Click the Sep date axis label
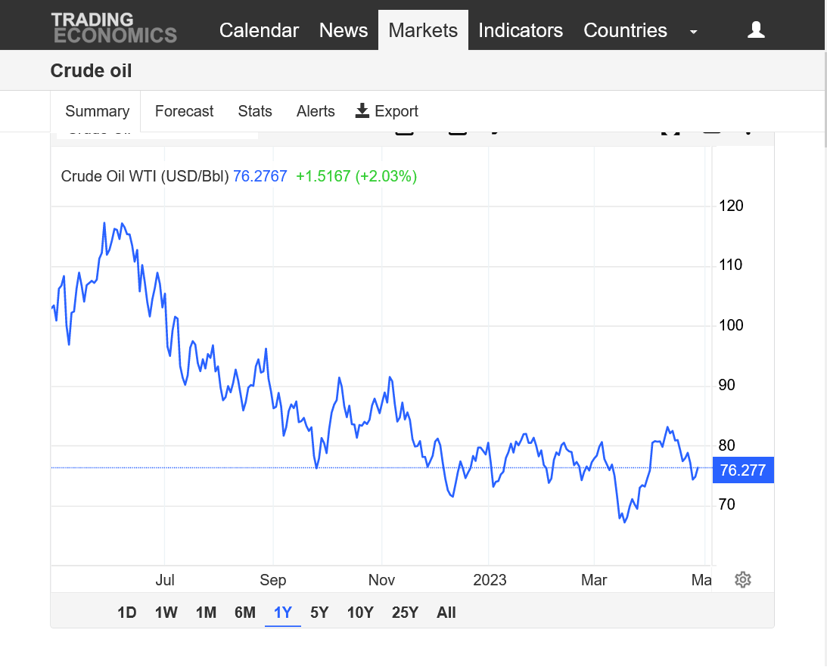This screenshot has height=667, width=827. point(272,580)
